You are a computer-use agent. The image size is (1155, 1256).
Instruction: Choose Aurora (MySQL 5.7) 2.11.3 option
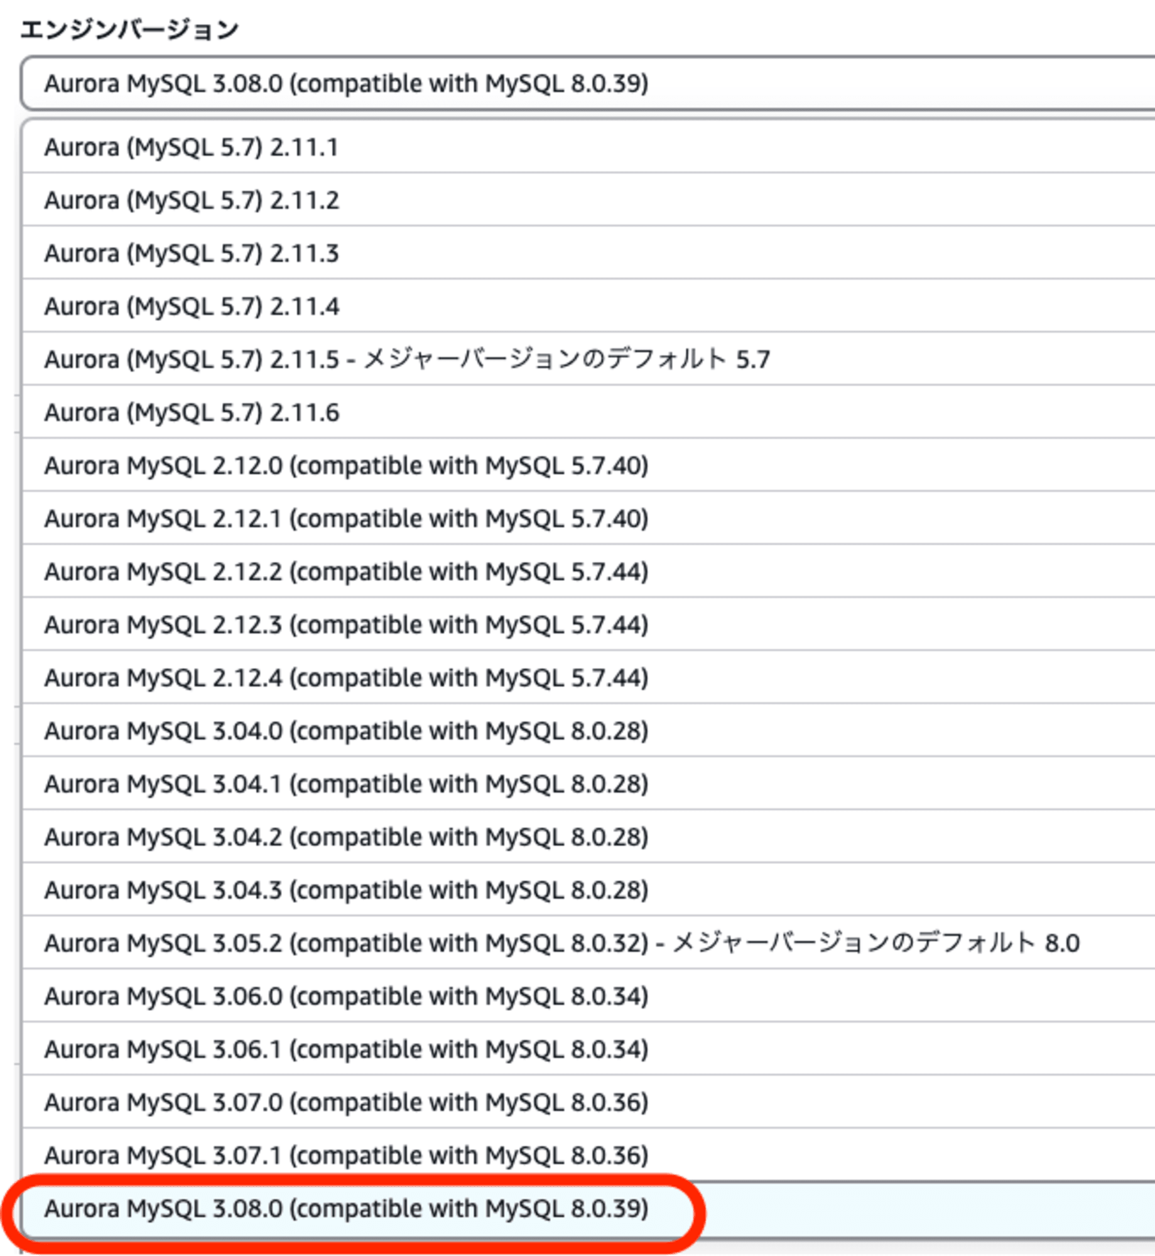click(588, 253)
